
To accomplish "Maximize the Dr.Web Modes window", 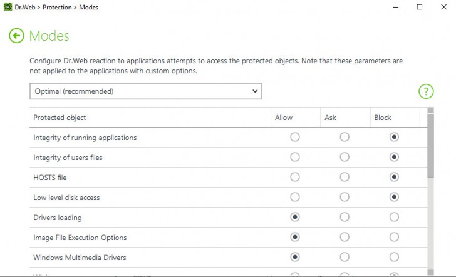I will (420, 8).
